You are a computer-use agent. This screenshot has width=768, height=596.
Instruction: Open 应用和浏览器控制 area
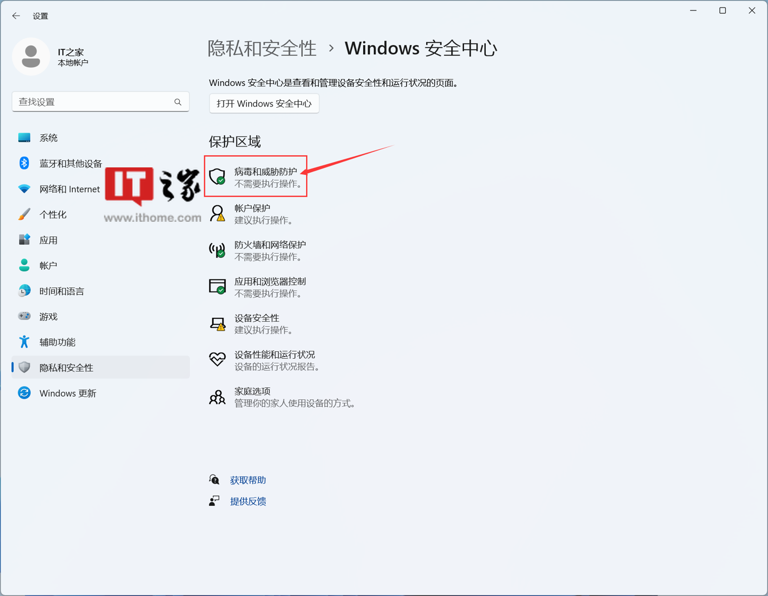pos(258,287)
